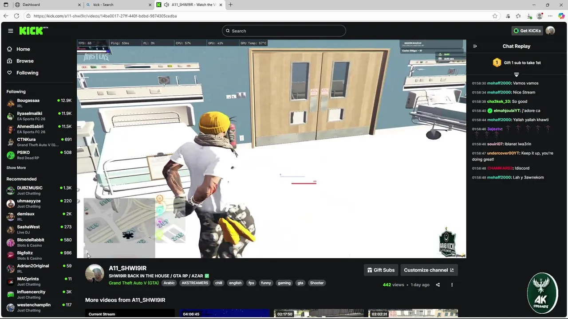Collapse the Chat Replay panel
568x319 pixels.
(475, 46)
